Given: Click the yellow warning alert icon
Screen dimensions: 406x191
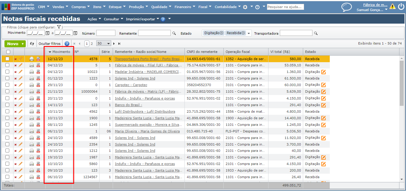Looking at the screenshot, I should [x=392, y=6].
